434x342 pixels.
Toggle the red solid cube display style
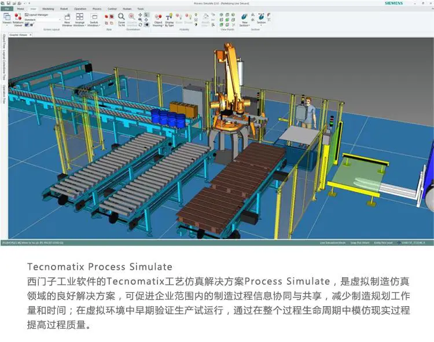click(106, 17)
